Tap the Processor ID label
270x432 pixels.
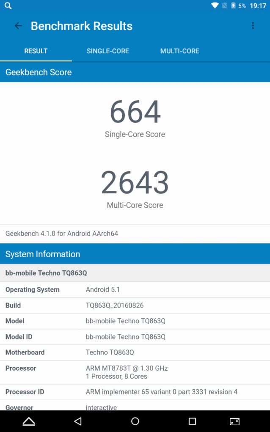(25, 392)
